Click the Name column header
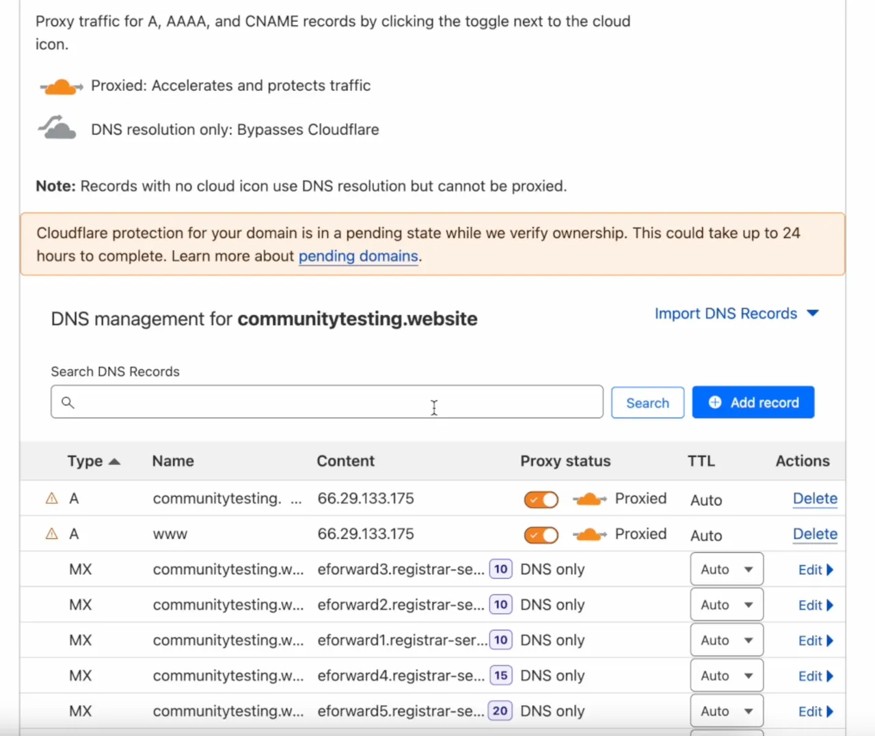The height and width of the screenshot is (736, 875). 173,461
